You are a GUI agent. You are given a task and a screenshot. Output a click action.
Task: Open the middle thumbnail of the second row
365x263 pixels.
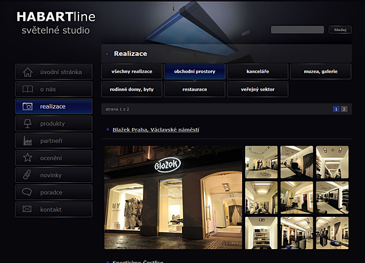coord(297,198)
